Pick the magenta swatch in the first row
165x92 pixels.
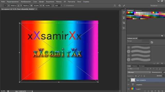point(135,13)
